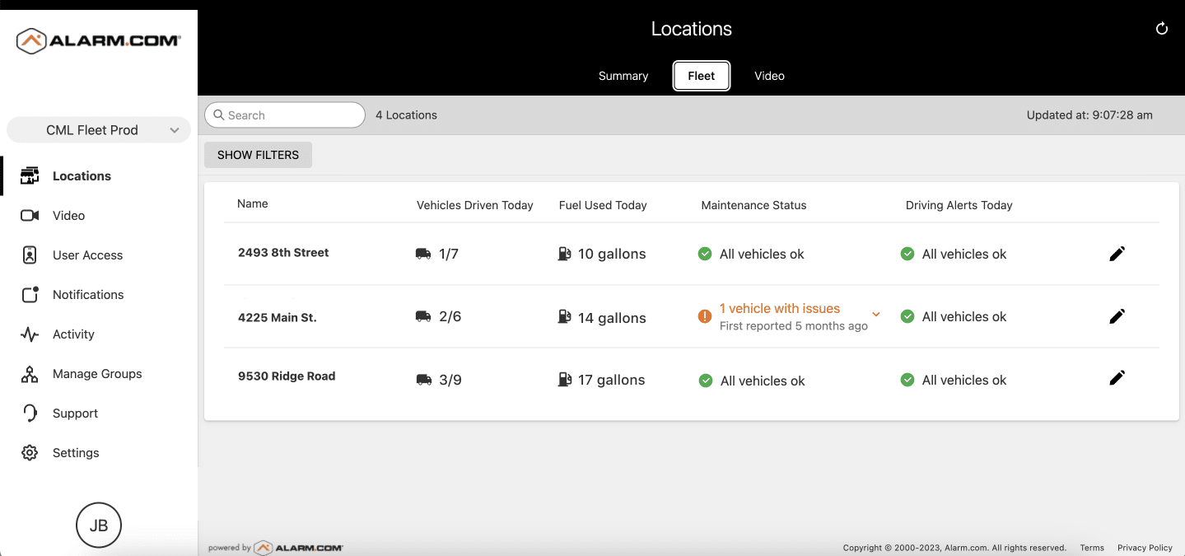This screenshot has width=1185, height=556.
Task: Click the Driving Alerts Today column header
Action: pyautogui.click(x=959, y=205)
